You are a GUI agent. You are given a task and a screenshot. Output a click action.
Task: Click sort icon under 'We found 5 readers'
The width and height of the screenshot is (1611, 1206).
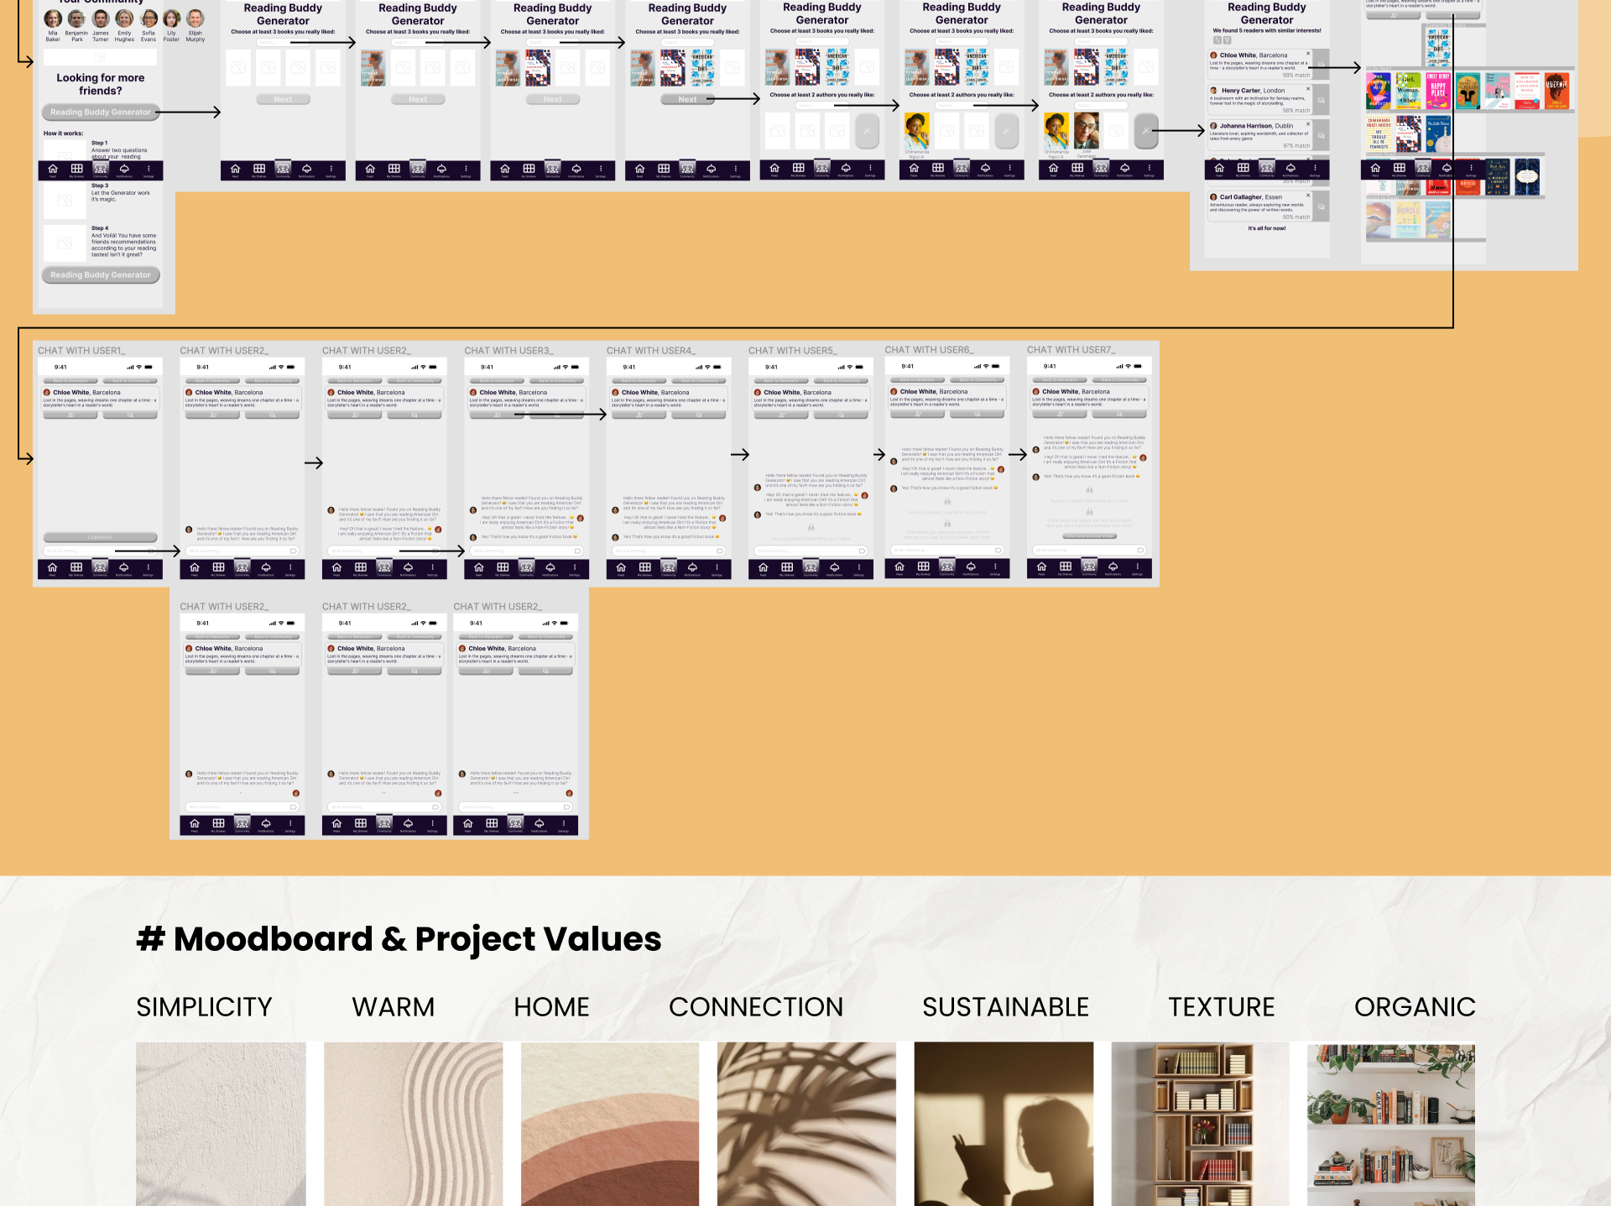[x=1217, y=40]
